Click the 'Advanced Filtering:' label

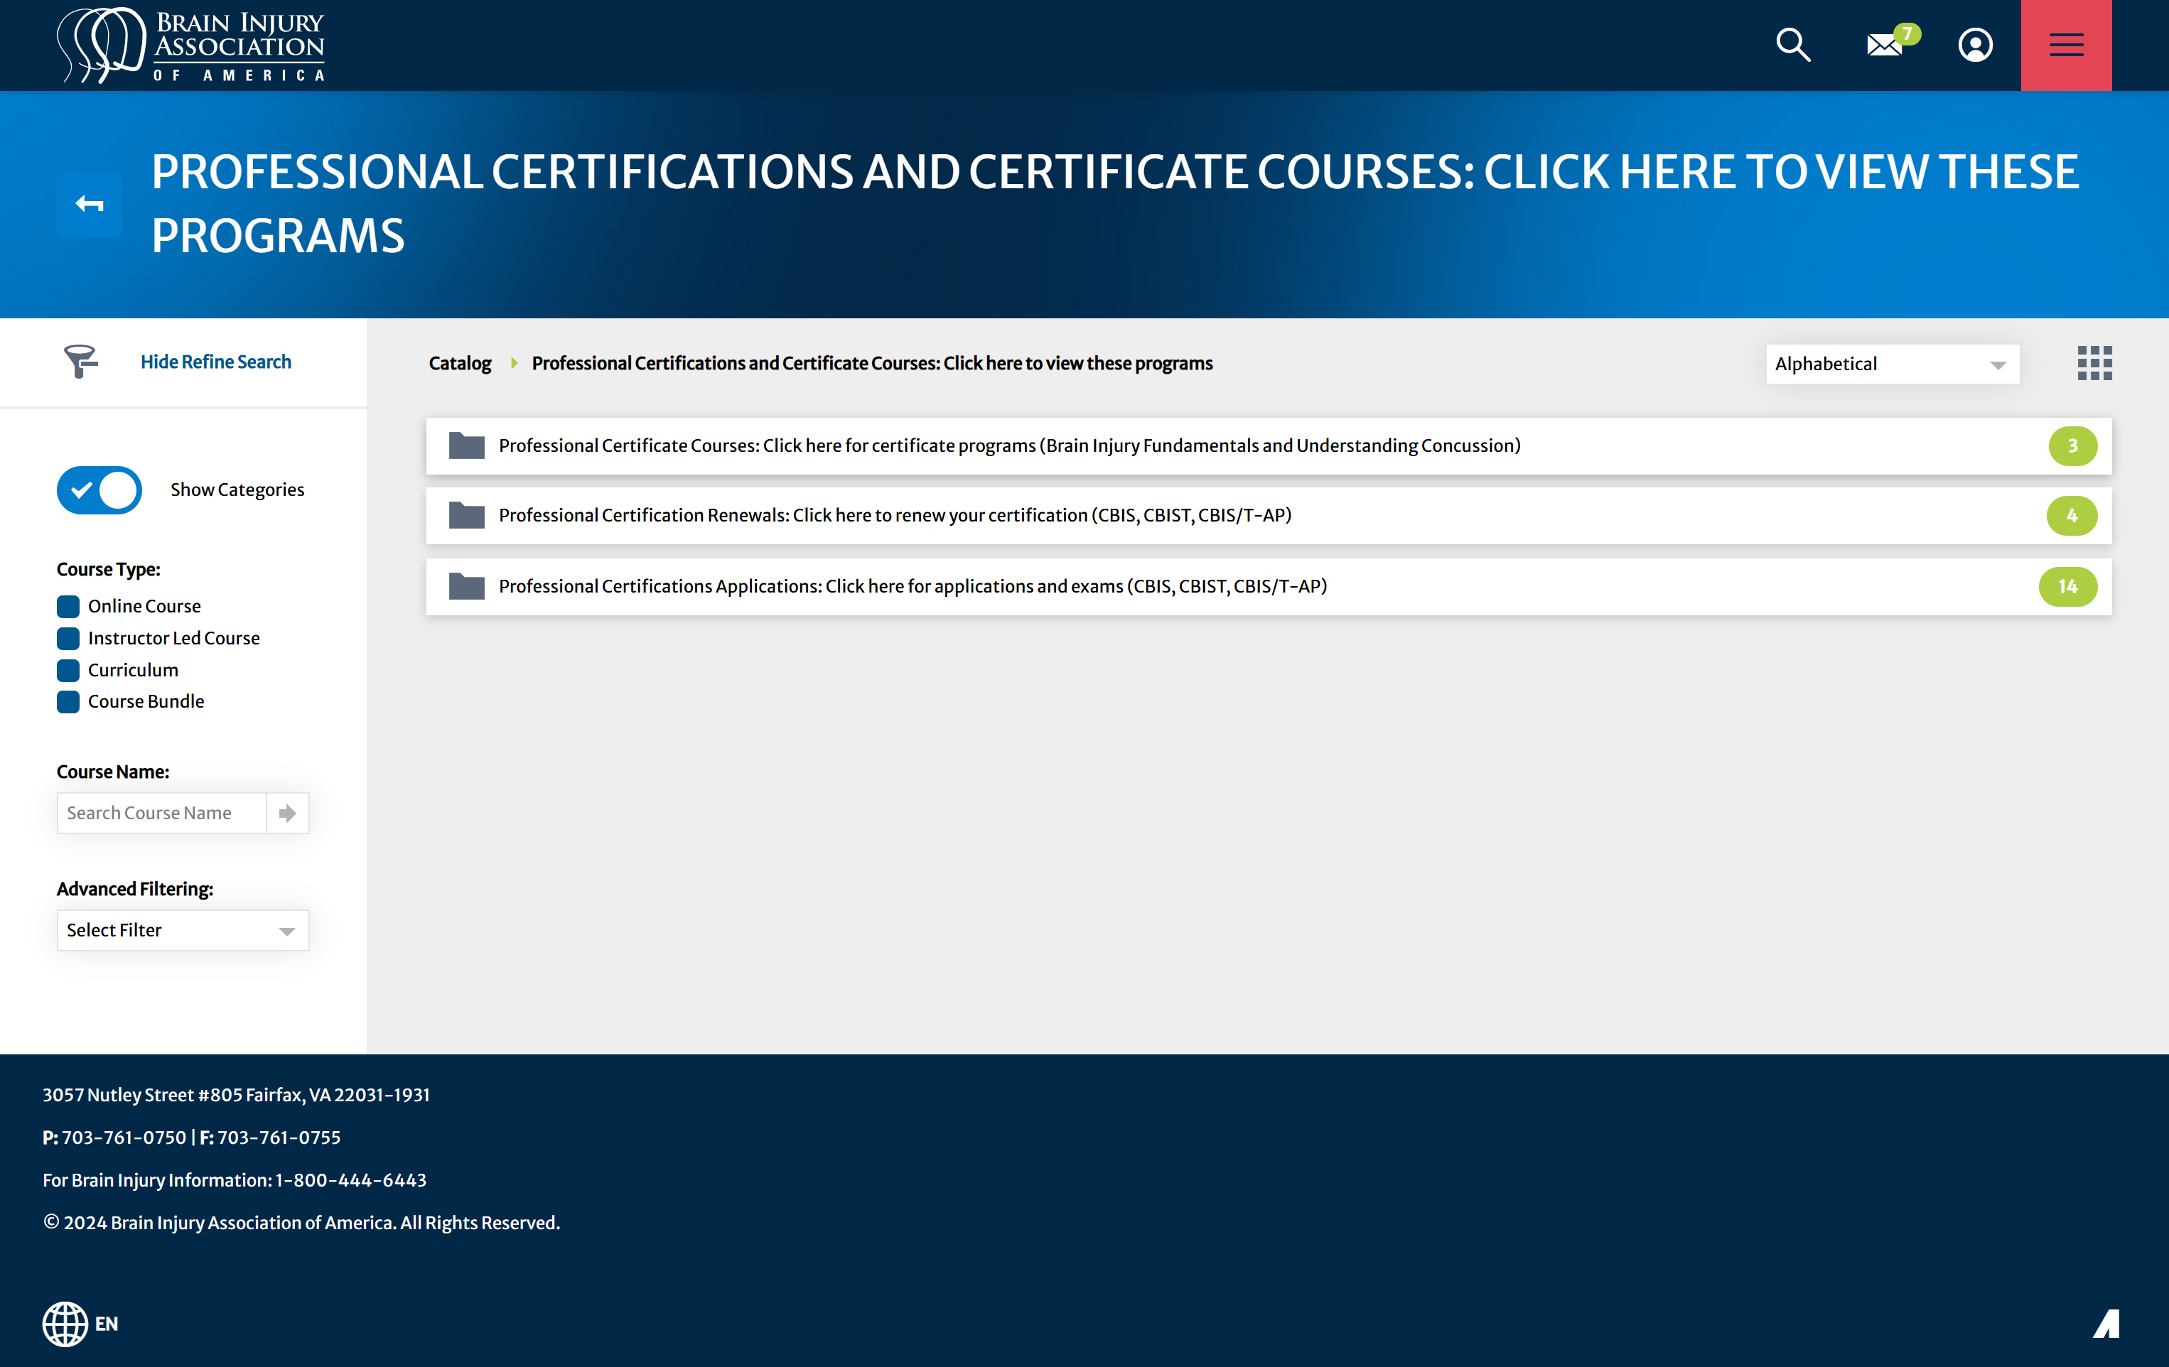(x=135, y=889)
